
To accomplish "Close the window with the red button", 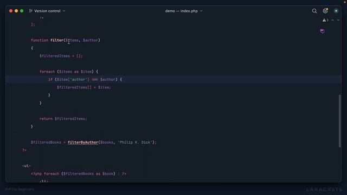I will (x=11, y=11).
